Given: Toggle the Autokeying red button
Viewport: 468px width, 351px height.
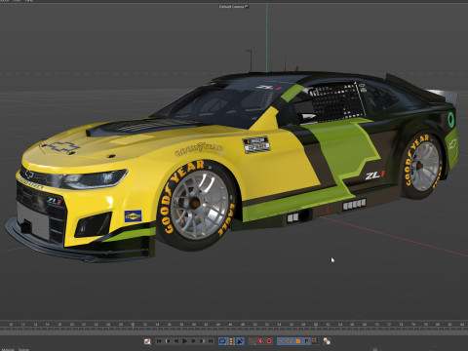Looking at the screenshot, I should 260,341.
